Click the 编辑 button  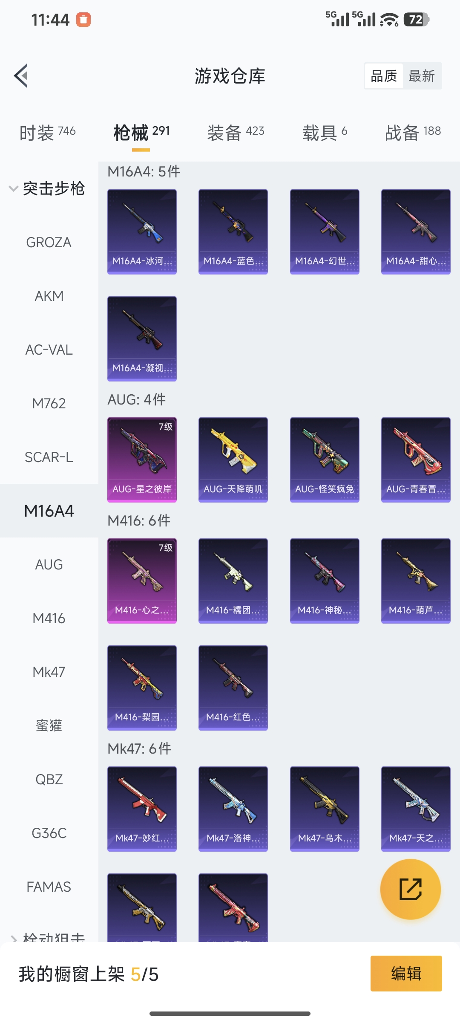tap(406, 974)
